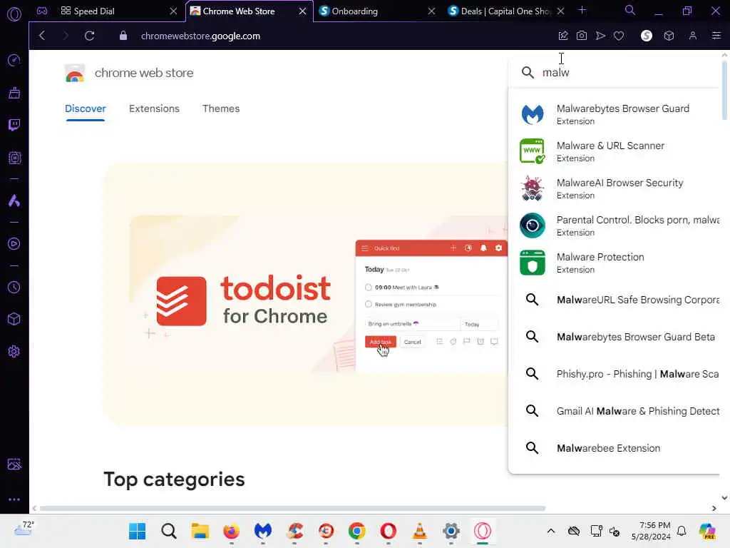Add page to bookmarks heart icon

[619, 36]
